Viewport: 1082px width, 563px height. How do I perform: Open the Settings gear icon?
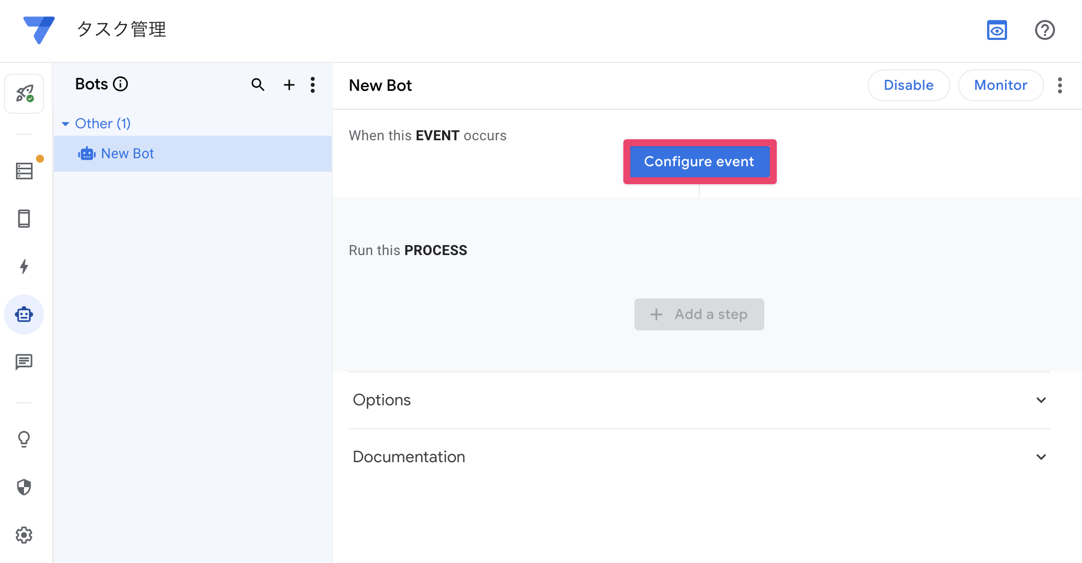24,535
